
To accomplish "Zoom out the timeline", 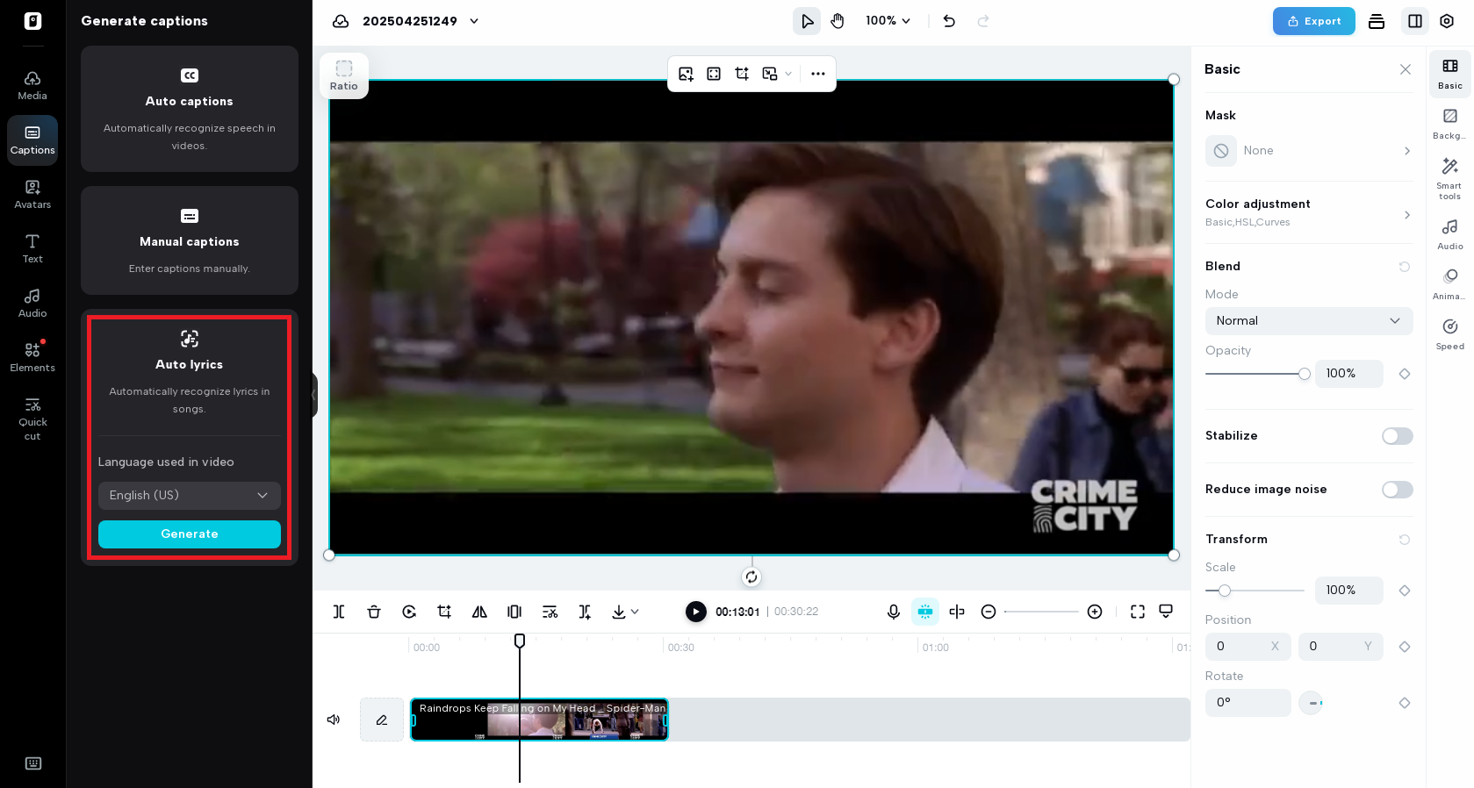I will point(989,612).
